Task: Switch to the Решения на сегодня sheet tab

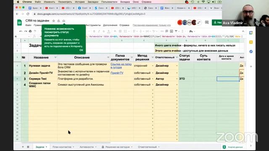Action: (118, 147)
